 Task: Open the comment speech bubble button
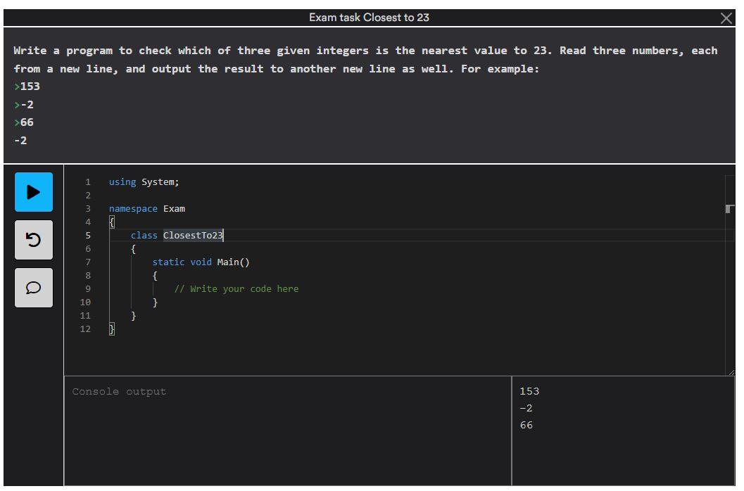(34, 288)
